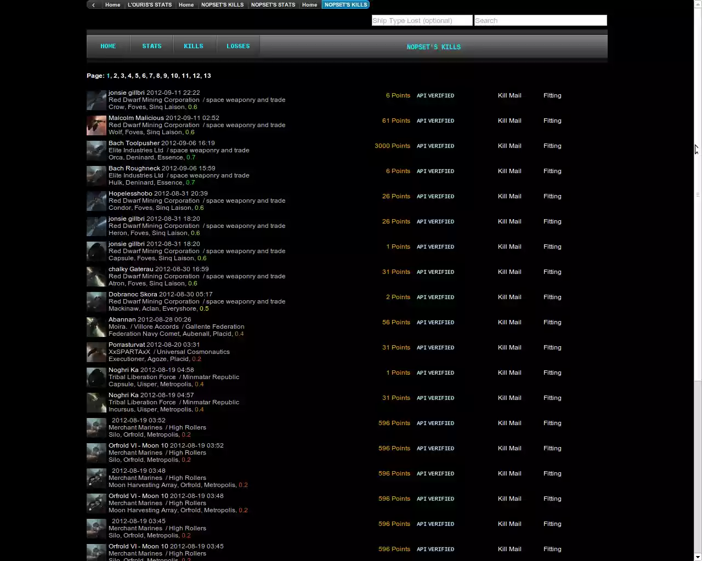Open Kill Mail for Porrasturvat Executioner
Screen dimensions: 702x561
509,347
